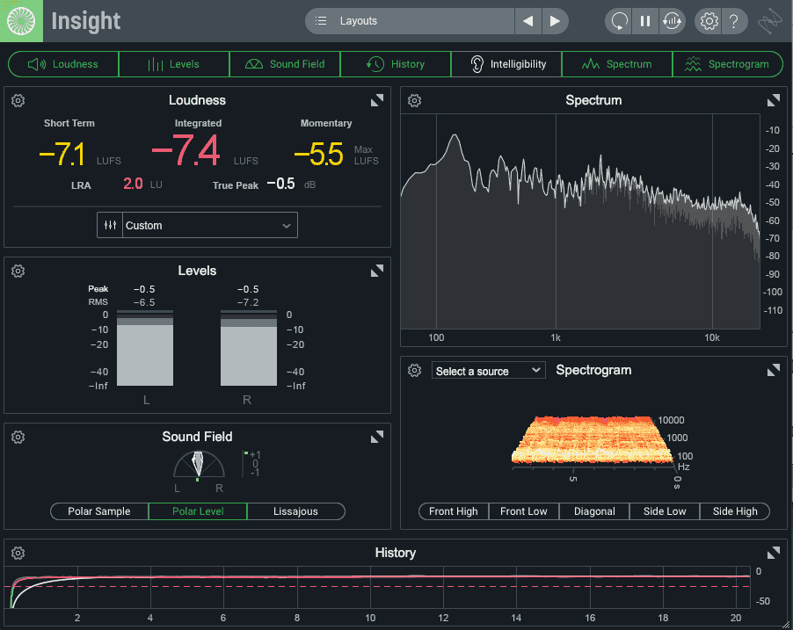Toggle the Spectrum module tab

tap(617, 64)
